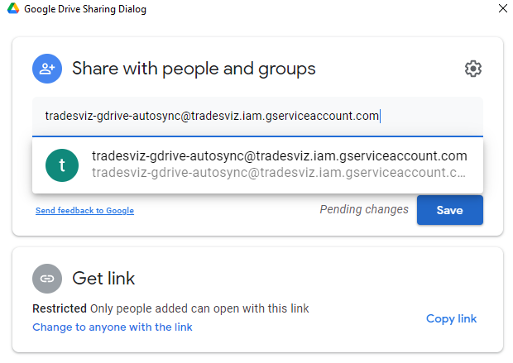Image resolution: width=513 pixels, height=363 pixels.
Task: Click the 'Share with people and groups' heading
Action: pyautogui.click(x=194, y=69)
